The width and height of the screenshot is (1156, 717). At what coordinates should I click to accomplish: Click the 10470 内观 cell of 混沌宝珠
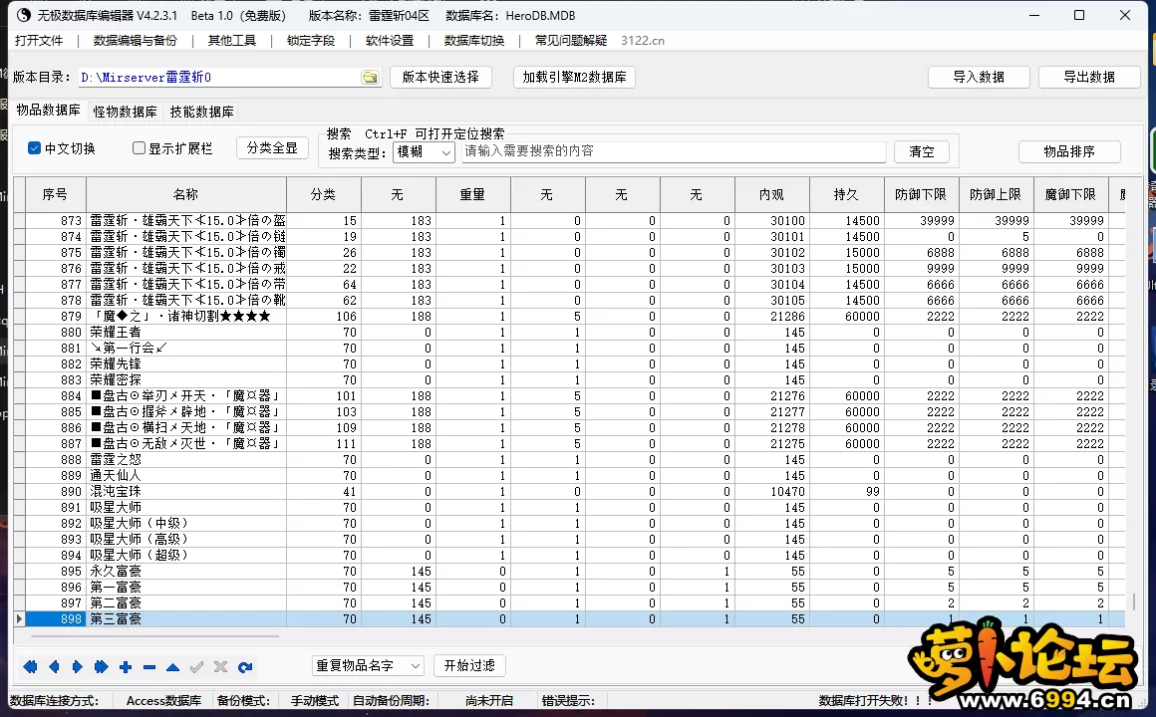tap(772, 492)
